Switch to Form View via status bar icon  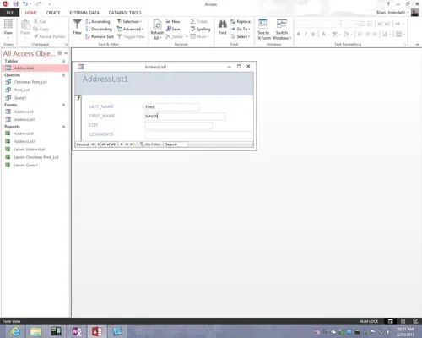coord(390,321)
